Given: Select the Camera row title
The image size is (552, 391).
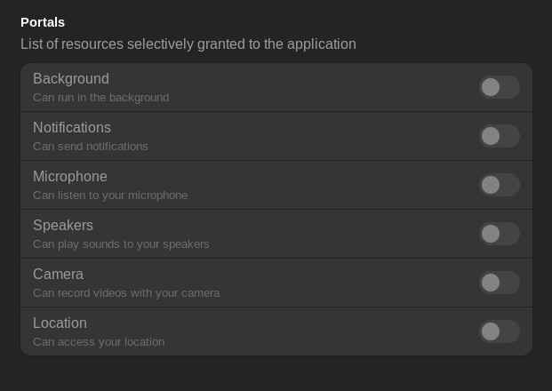Looking at the screenshot, I should tap(58, 275).
